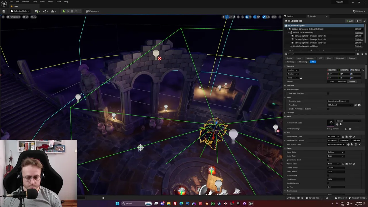Open the viewport options hamburger menu
368x207 pixels.
coord(3,17)
